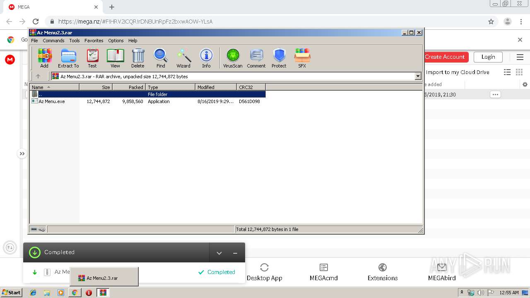Launch Internet Explorer from taskbar

[x=33, y=293]
